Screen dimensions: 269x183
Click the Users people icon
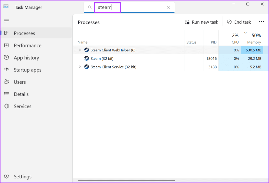pos(6,82)
